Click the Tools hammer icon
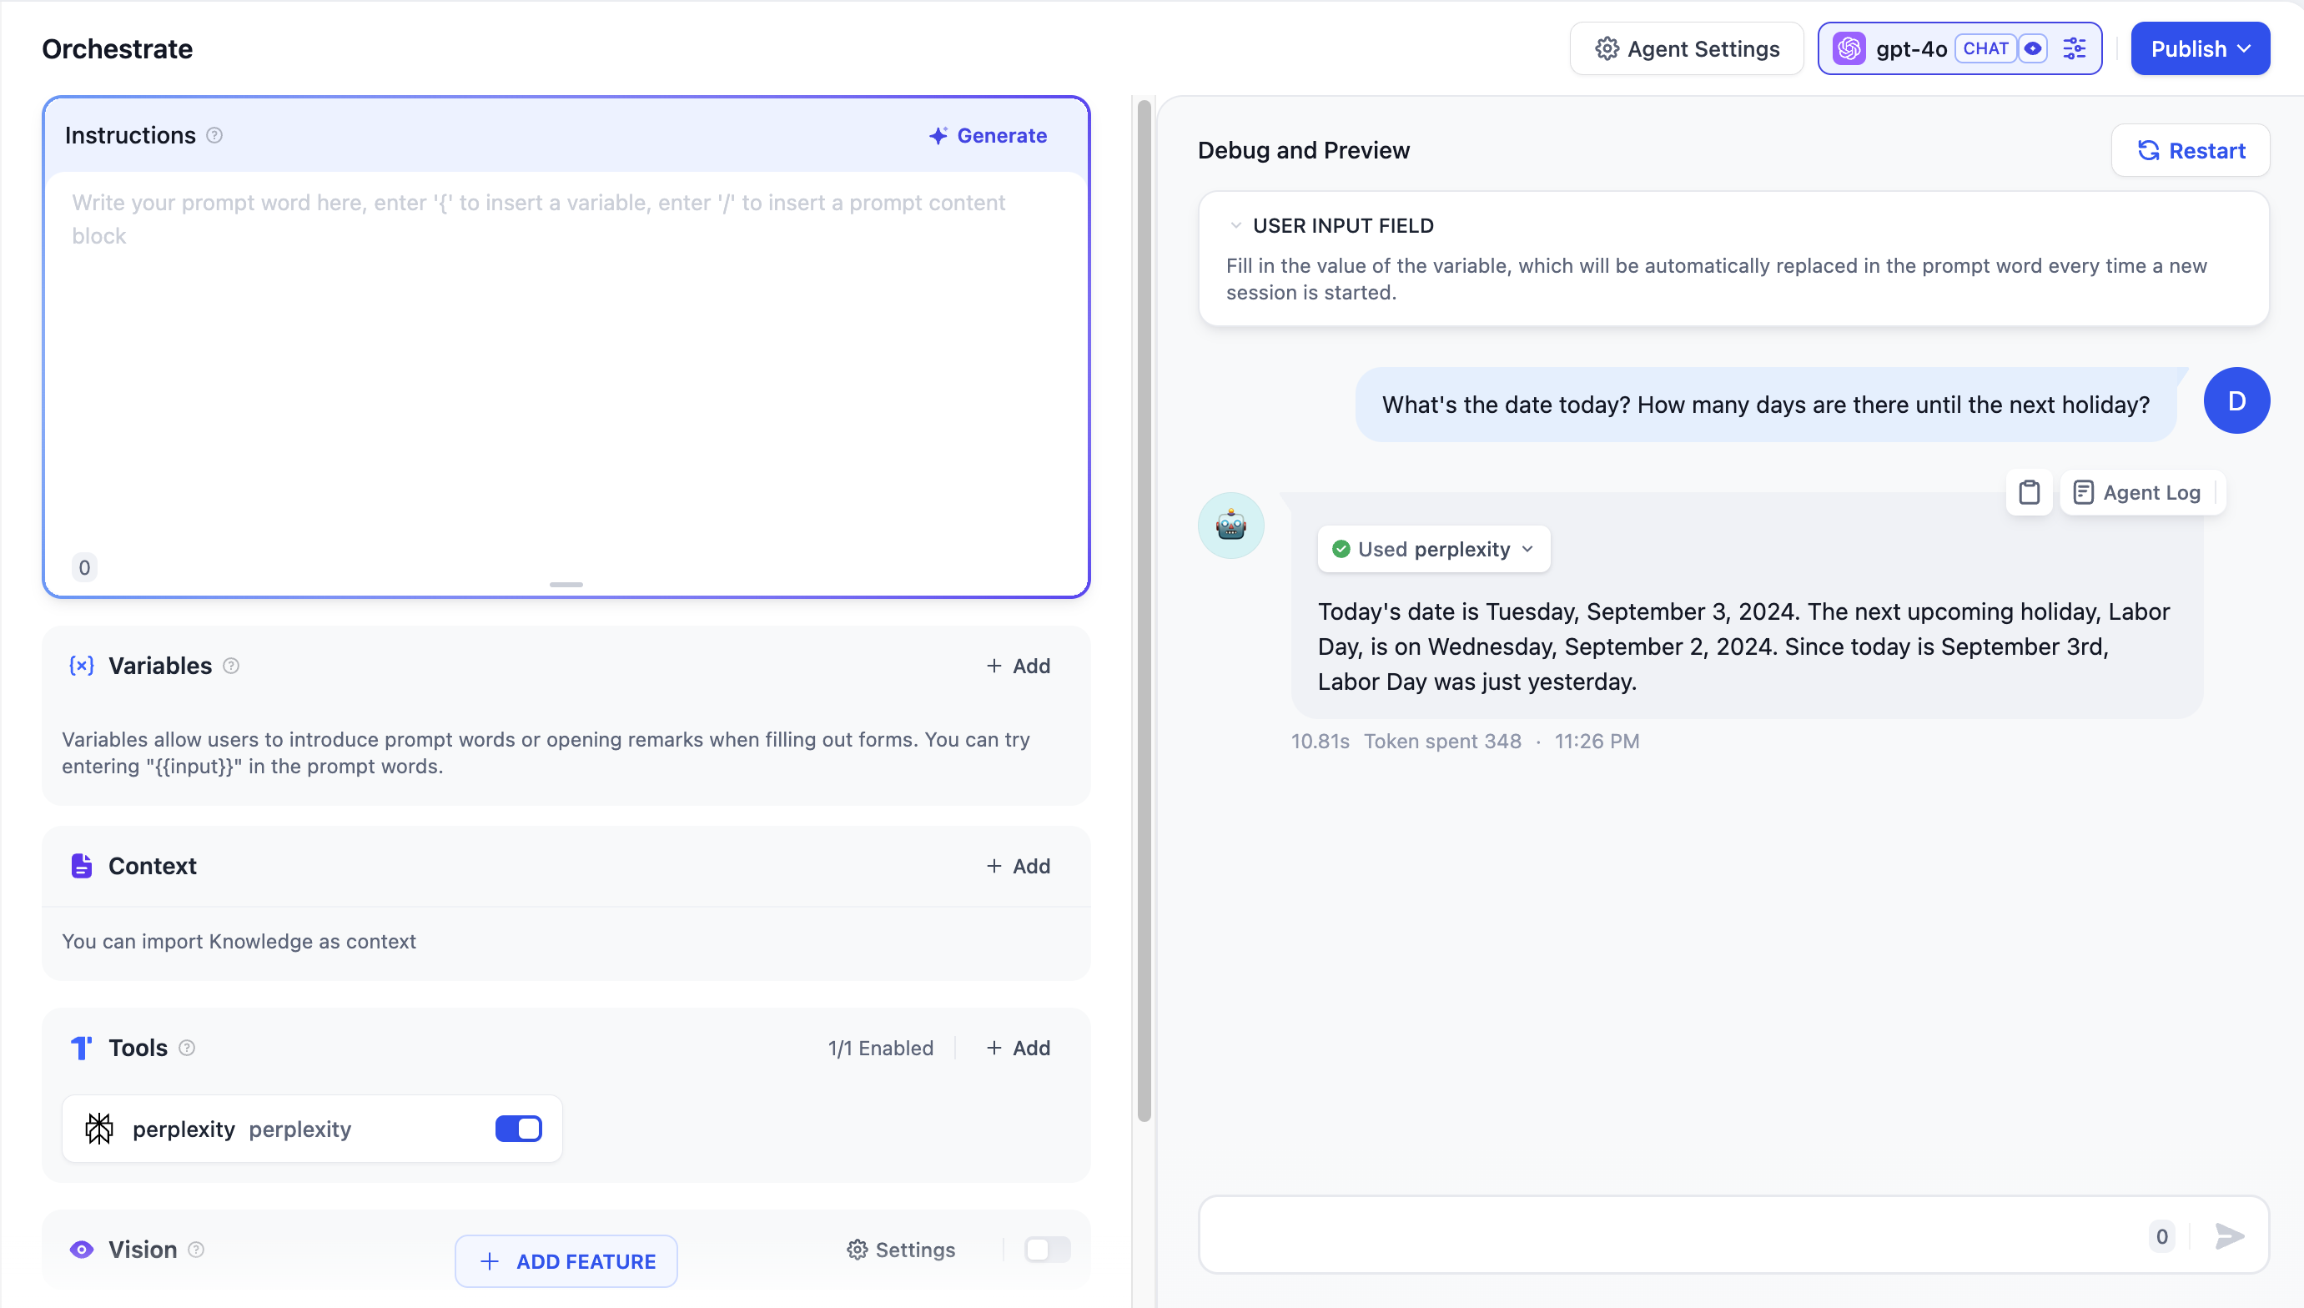Screen dimensions: 2304x1308 click(82, 1048)
